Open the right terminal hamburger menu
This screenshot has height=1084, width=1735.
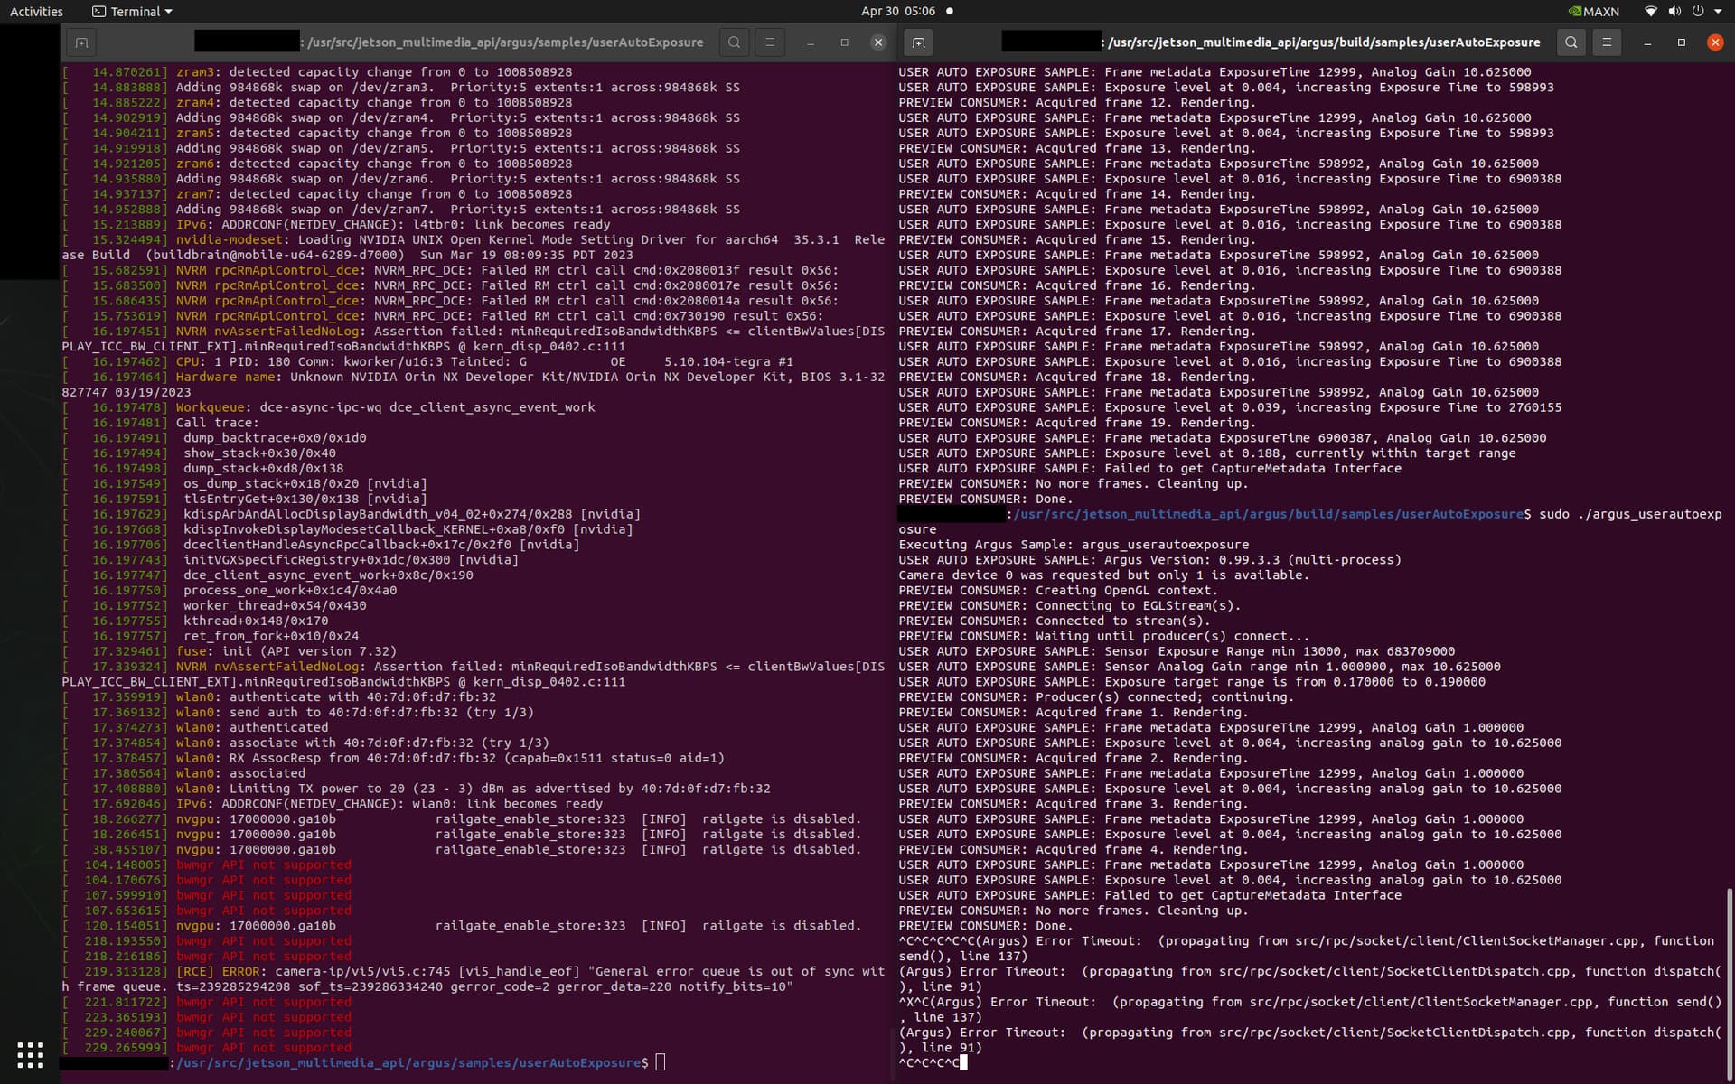[x=1607, y=42]
